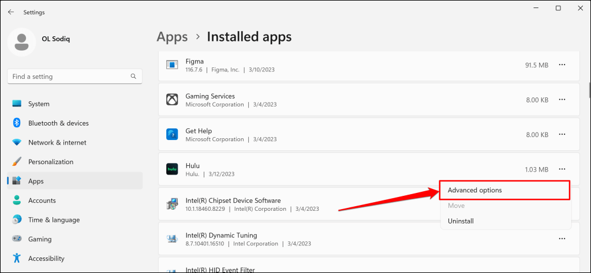Open more options for Intel Dynamic Tuning
The image size is (591, 273).
tap(562, 238)
